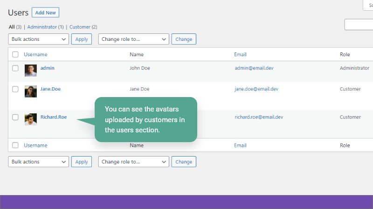Click Jane.Doe's avatar image
The height and width of the screenshot is (209, 373).
[31, 91]
